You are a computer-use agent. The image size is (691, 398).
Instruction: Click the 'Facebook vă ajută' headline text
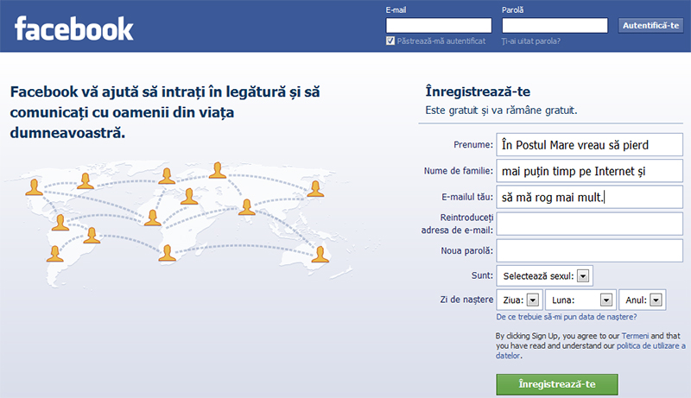pos(165,112)
